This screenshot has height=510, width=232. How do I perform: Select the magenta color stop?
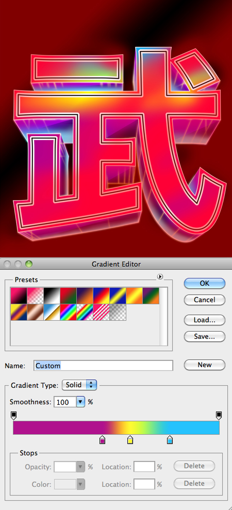102,440
